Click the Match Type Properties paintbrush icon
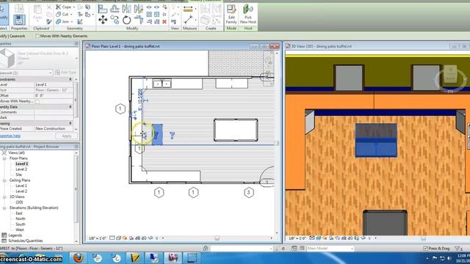Image resolution: width=470 pixels, height=264 pixels. 49,21
